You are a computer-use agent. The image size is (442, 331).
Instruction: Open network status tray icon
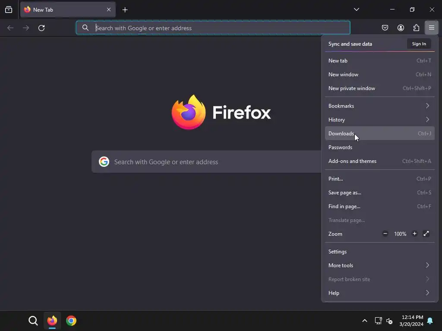(378, 321)
